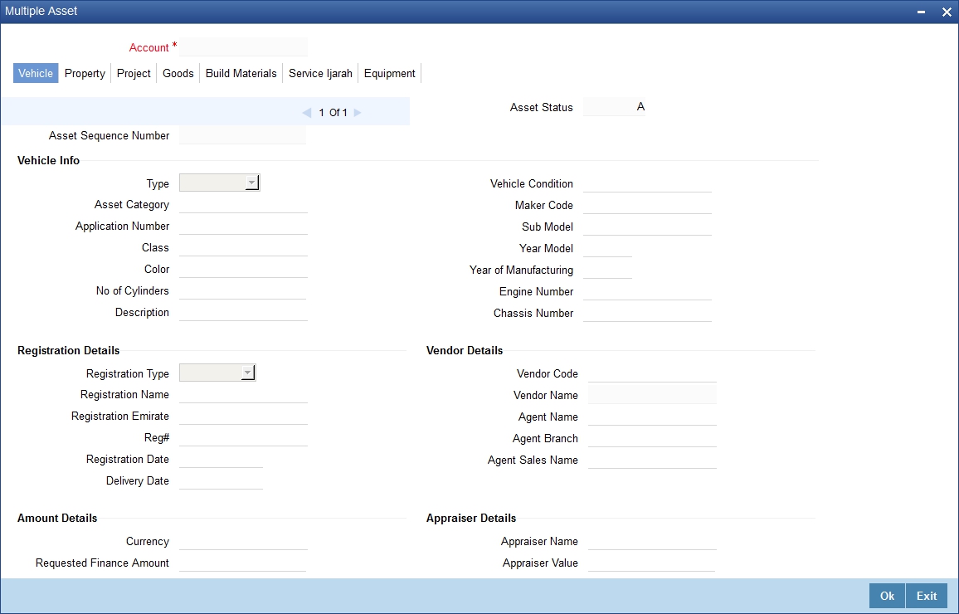Click the Asset Sequence Number field
Viewport: 959px width, 614px height.
tap(243, 135)
